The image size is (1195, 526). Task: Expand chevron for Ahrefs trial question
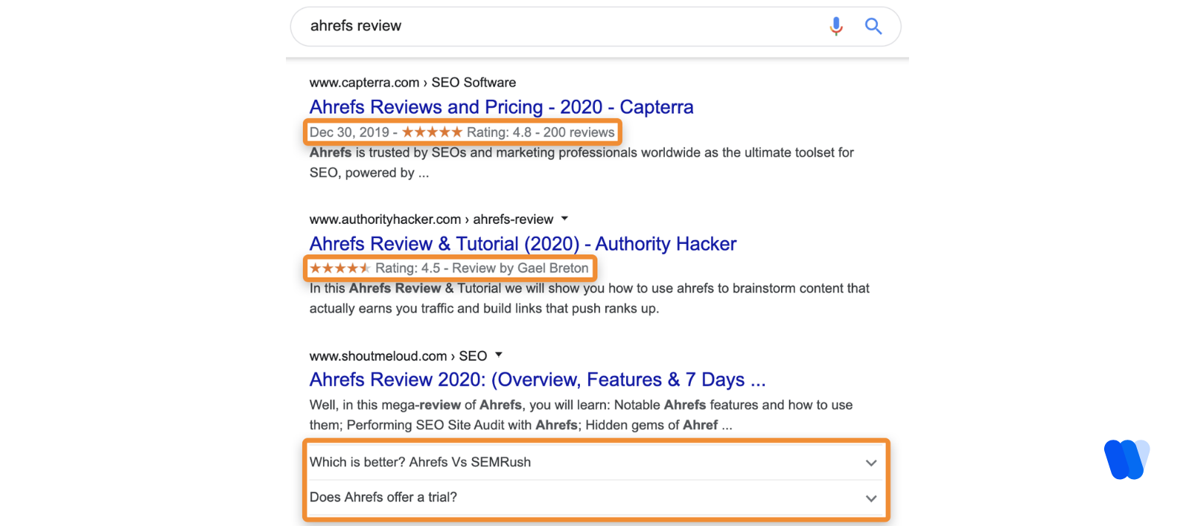(x=871, y=498)
